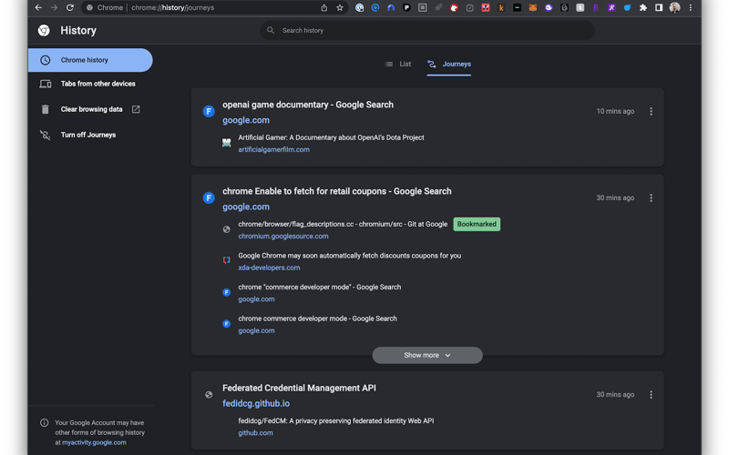
Task: Open 'chrome "commerce developer mode"' quoted search entry
Action: [320, 287]
